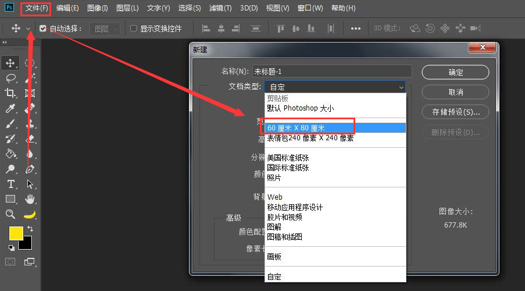Select the Brush tool
525x291 pixels.
[10, 124]
